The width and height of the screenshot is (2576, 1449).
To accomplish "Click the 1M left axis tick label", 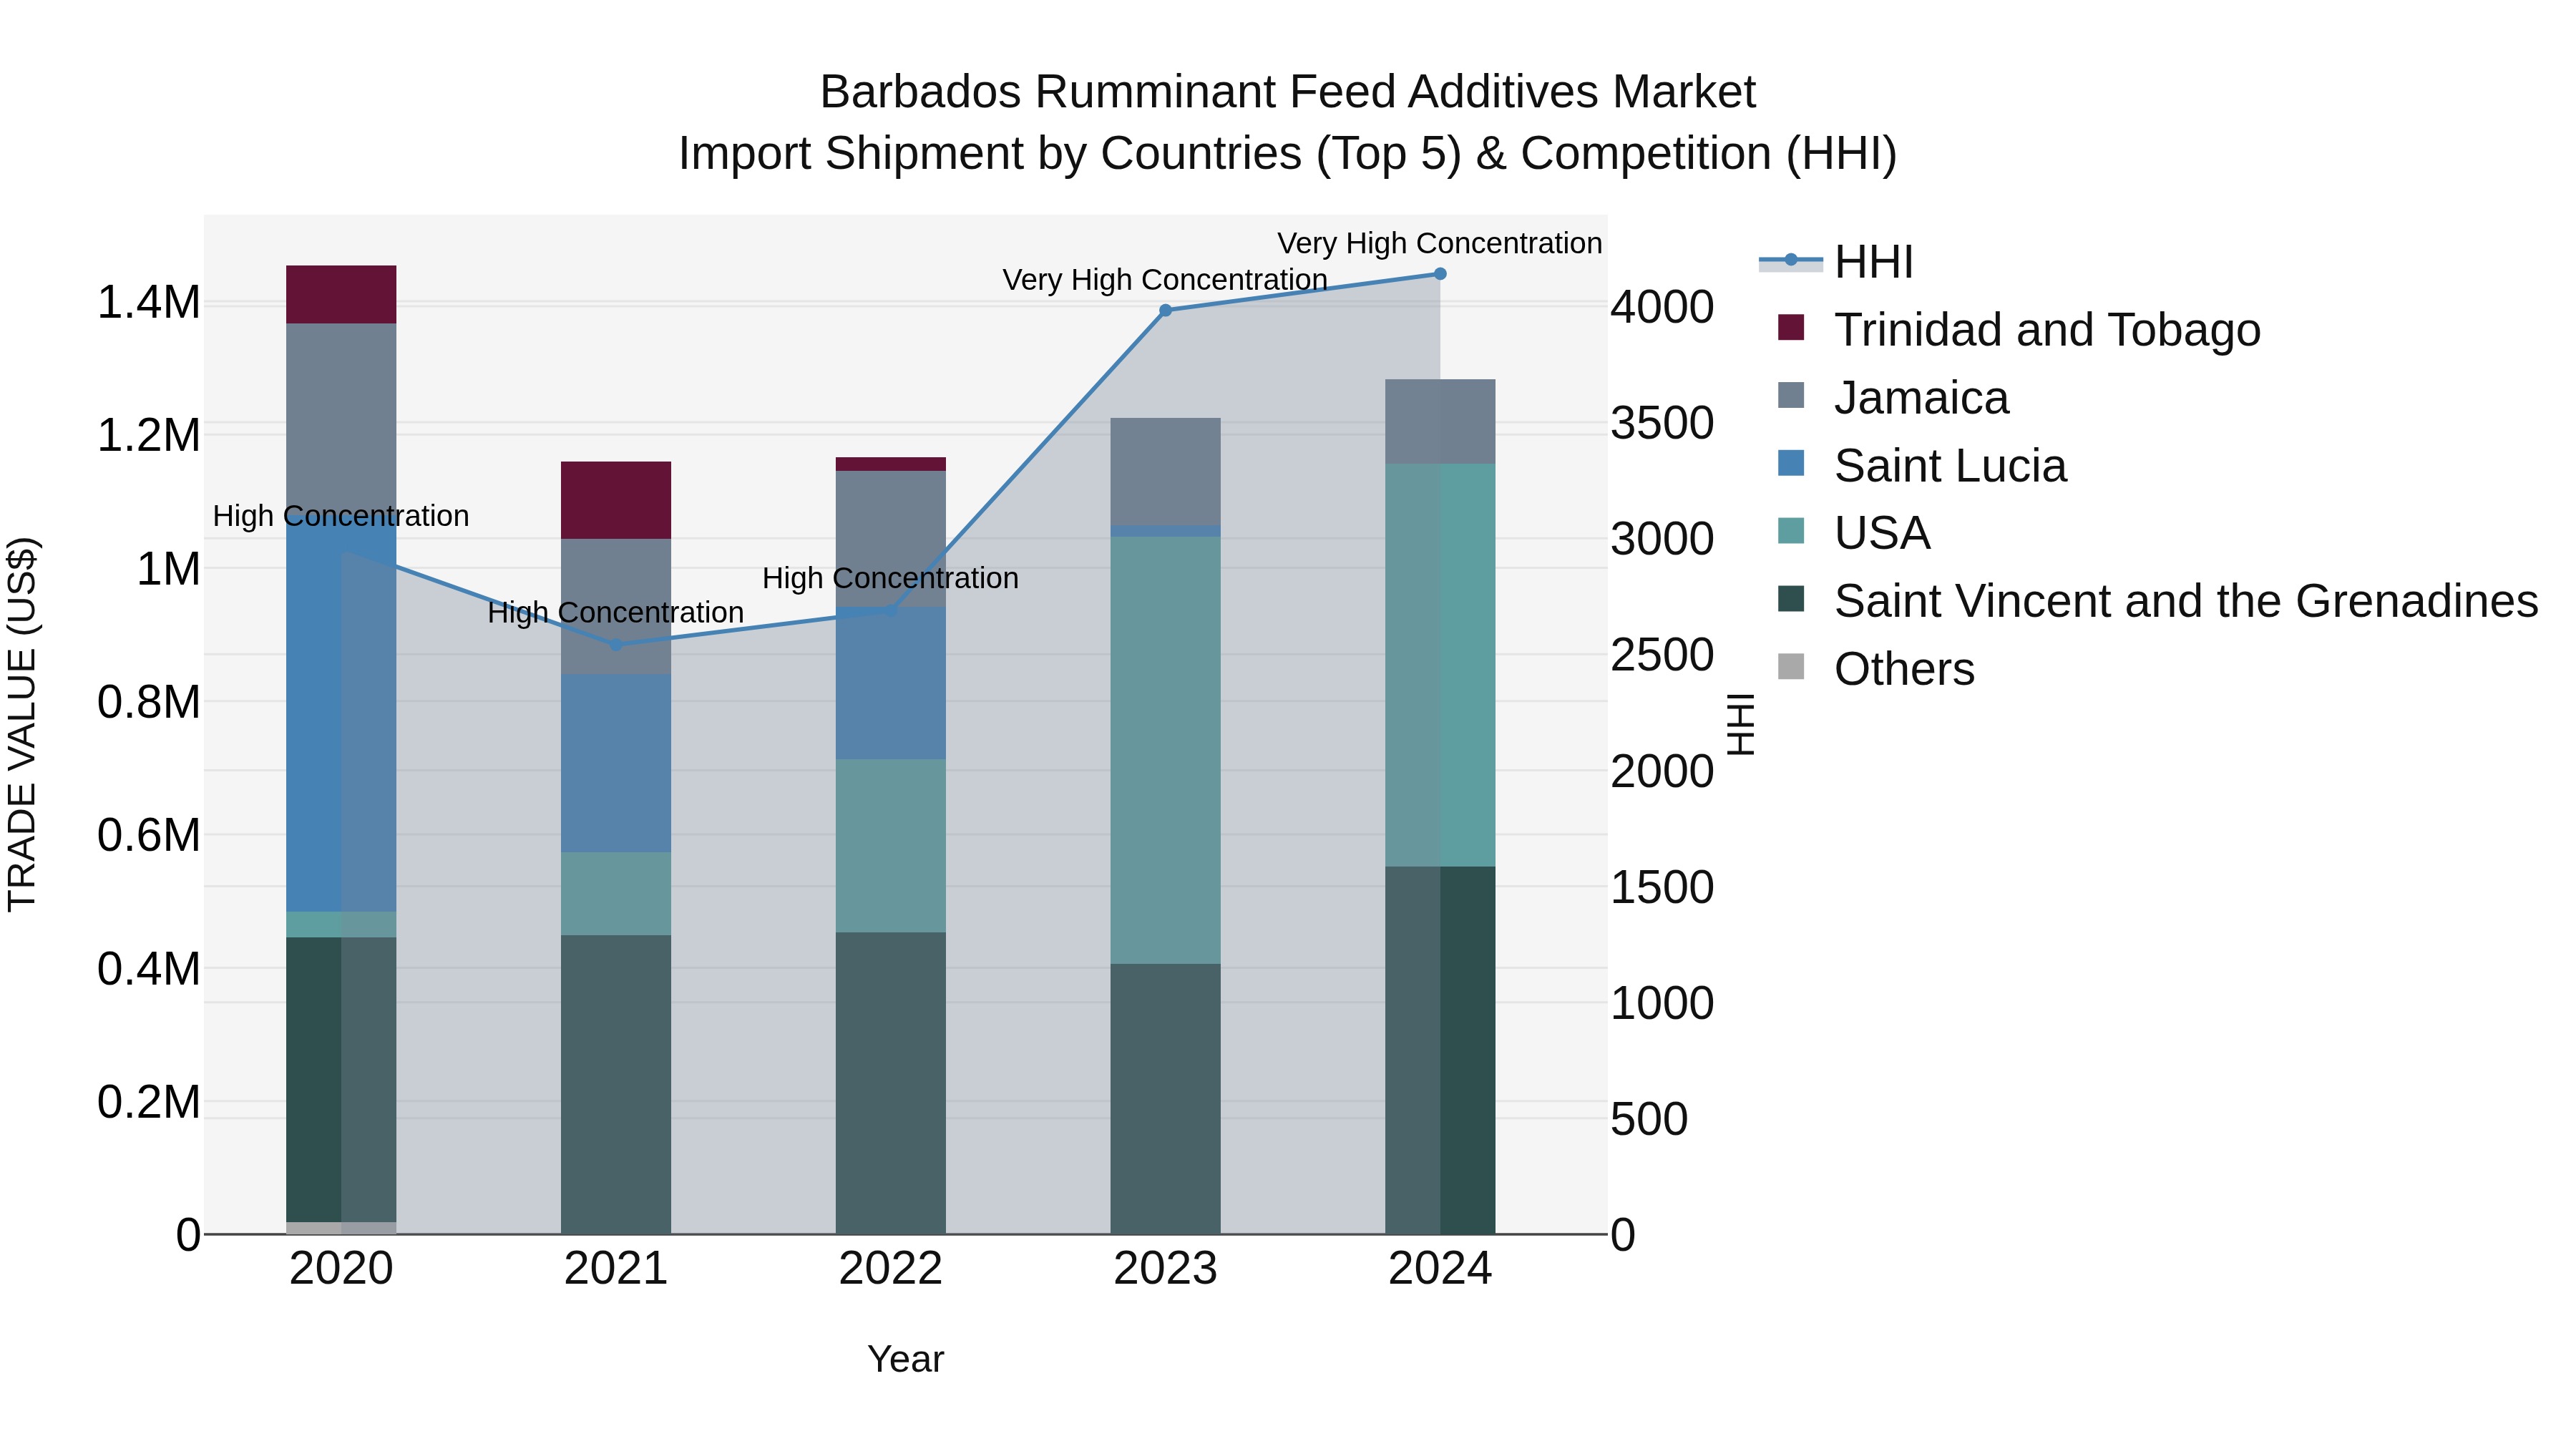I will [168, 569].
